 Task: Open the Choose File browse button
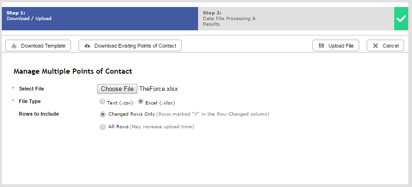117,89
